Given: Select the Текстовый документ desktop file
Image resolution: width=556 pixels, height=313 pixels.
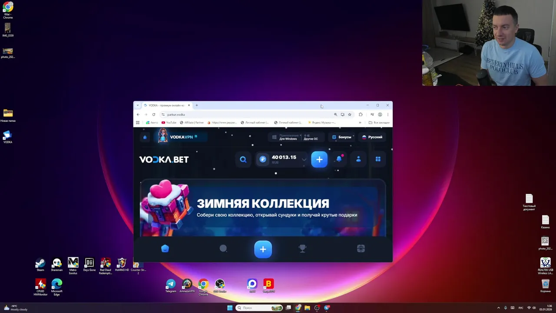Looking at the screenshot, I should click(529, 202).
